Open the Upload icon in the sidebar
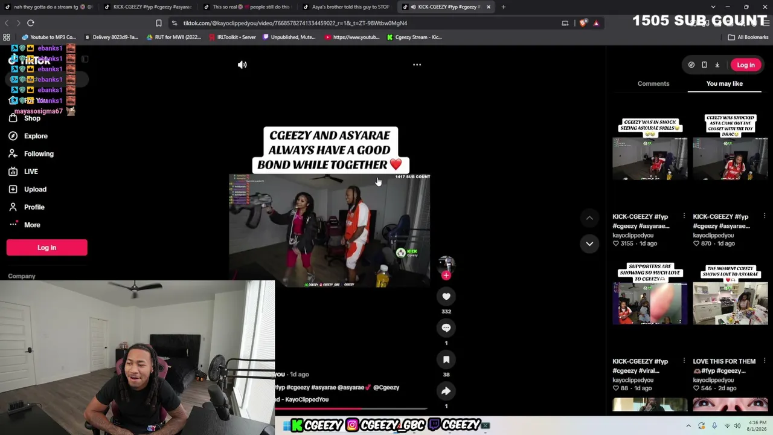 click(x=13, y=189)
